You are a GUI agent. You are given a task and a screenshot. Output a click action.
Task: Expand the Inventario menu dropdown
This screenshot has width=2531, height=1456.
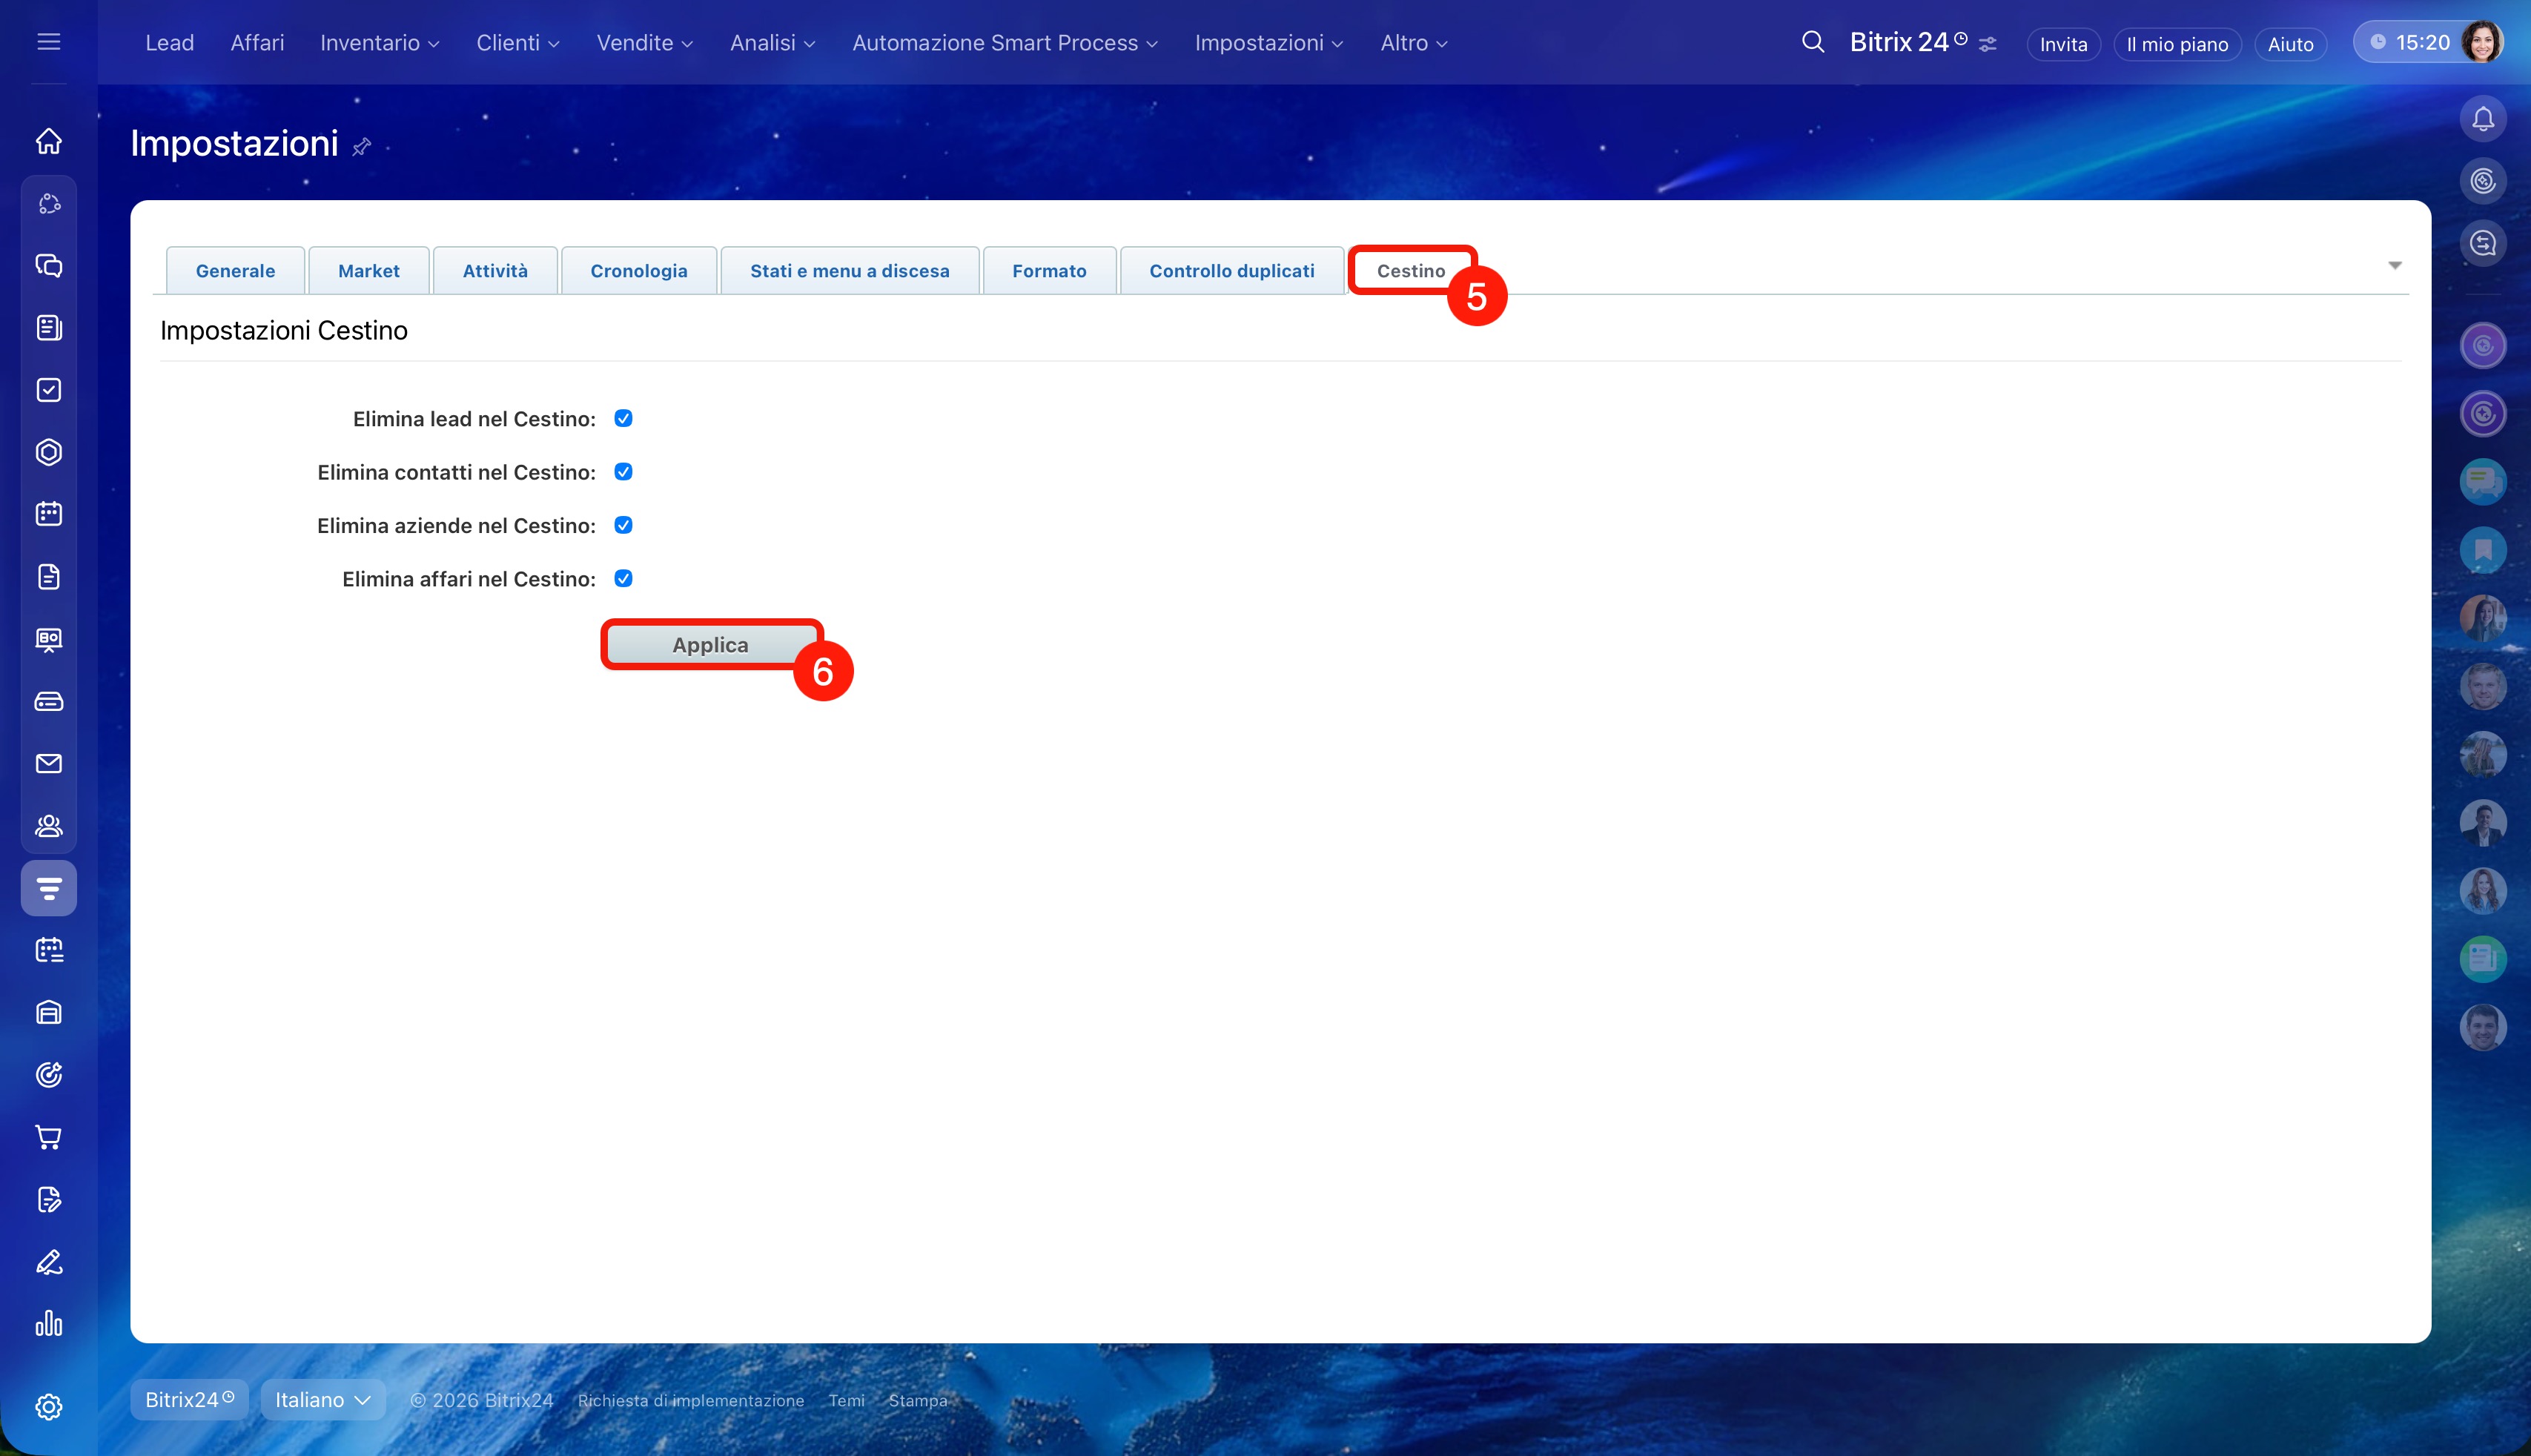coord(379,43)
